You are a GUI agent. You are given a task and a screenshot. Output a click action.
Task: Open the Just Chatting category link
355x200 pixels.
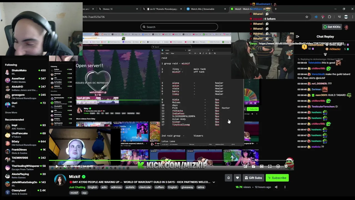tap(77, 187)
